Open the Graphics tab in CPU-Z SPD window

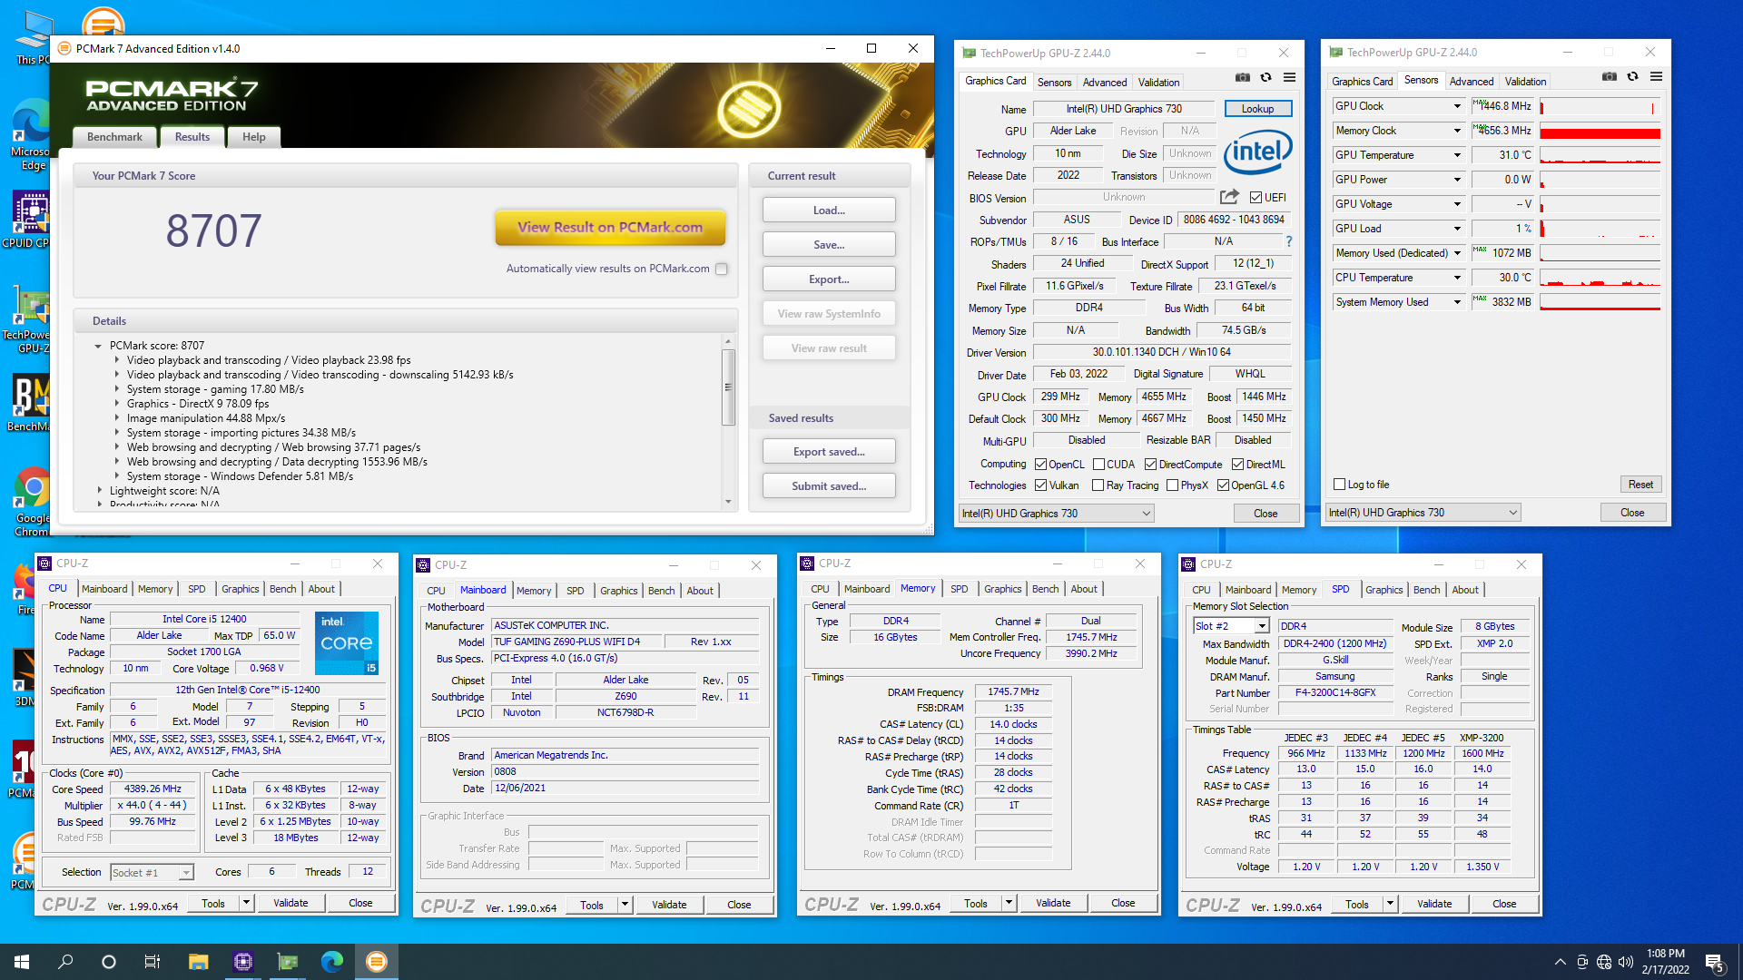1384,590
